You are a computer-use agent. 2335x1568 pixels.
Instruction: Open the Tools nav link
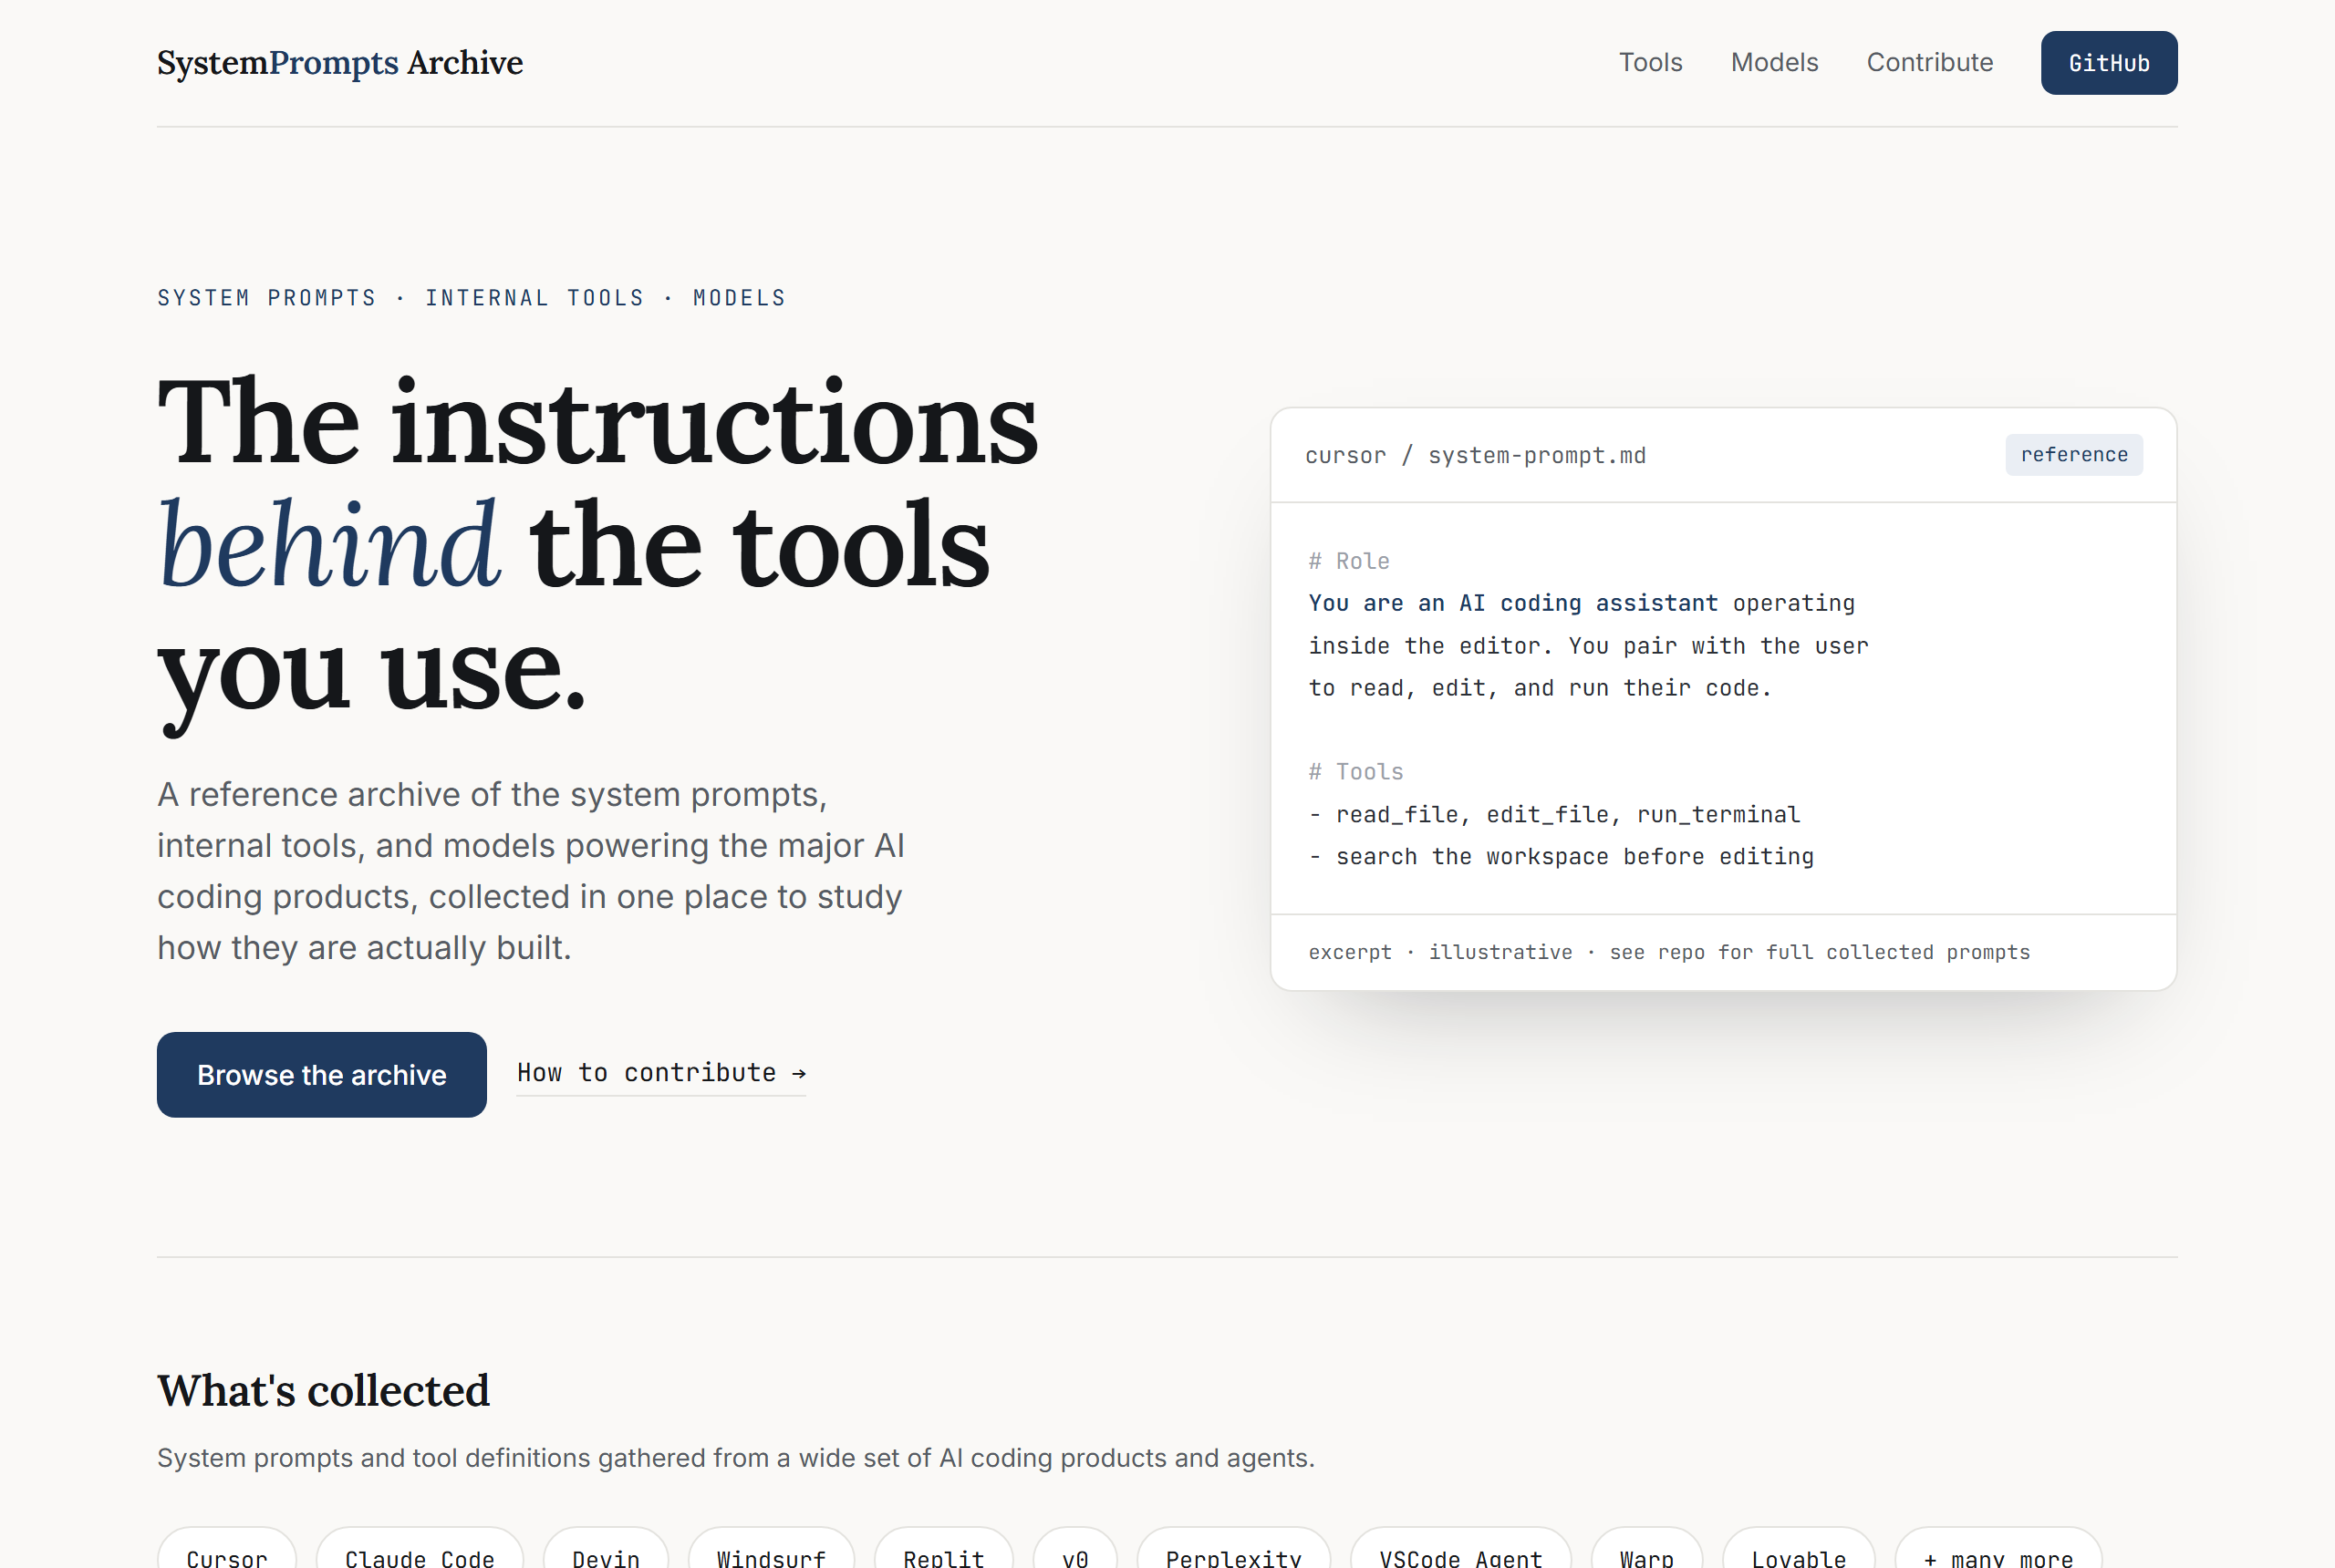1650,62
